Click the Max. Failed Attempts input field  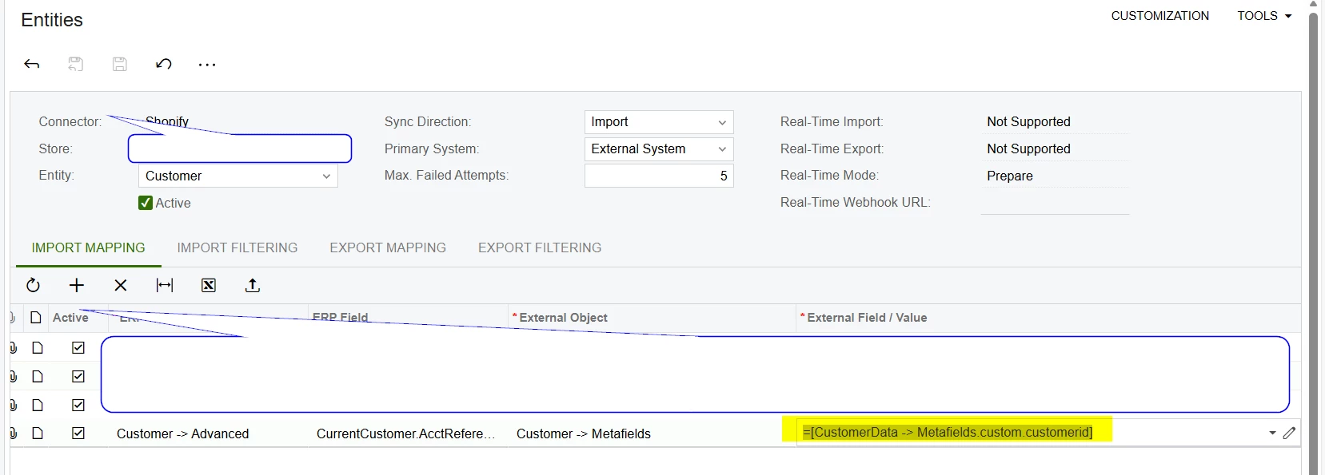pos(658,176)
